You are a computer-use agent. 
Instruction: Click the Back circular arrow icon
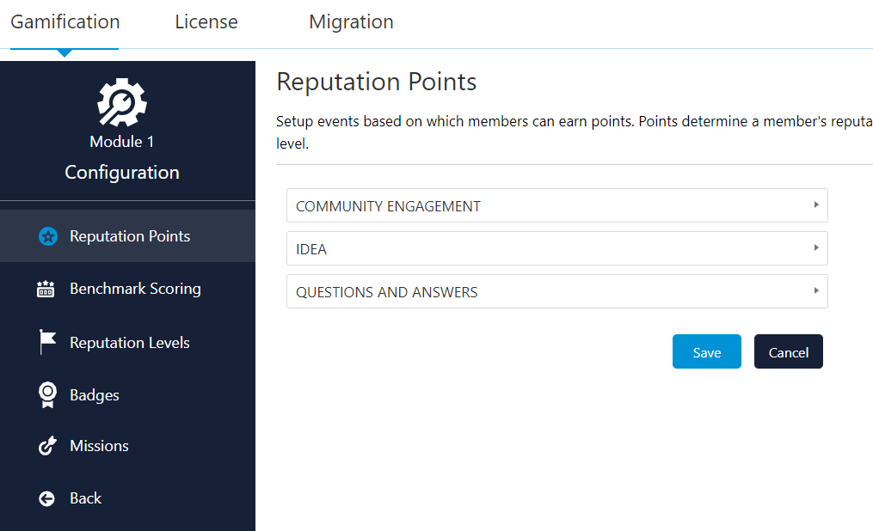[46, 498]
